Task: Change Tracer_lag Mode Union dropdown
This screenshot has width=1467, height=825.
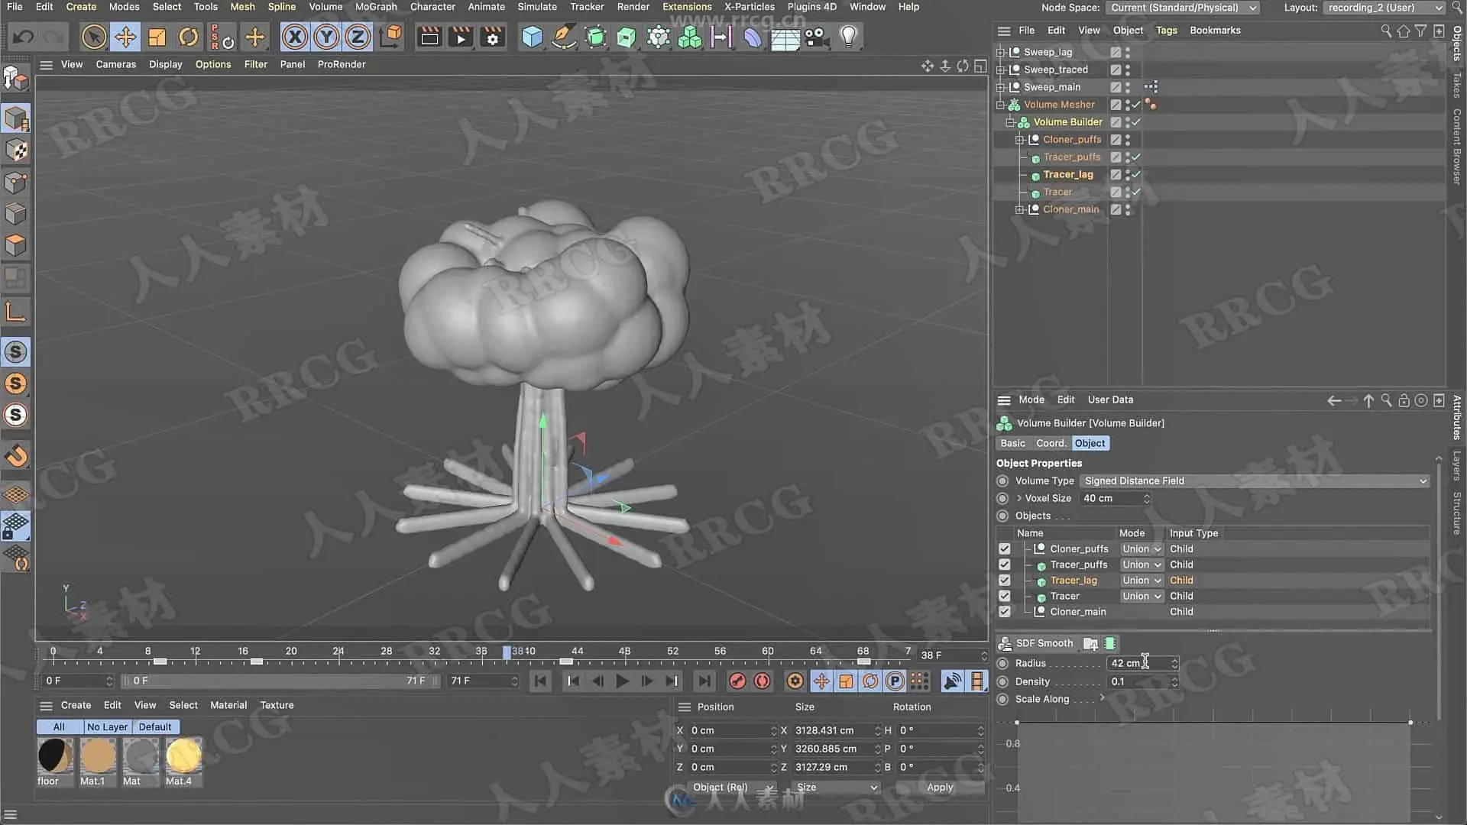Action: (x=1142, y=581)
